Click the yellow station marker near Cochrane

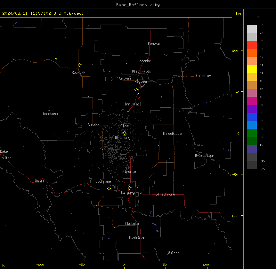[109, 188]
